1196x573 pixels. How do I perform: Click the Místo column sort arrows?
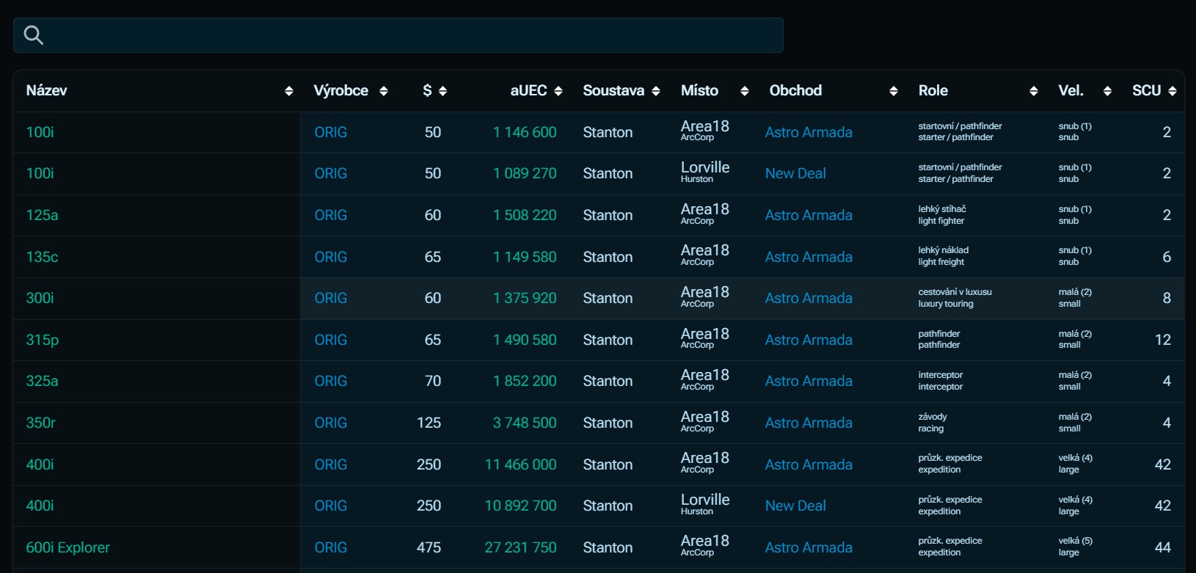pyautogui.click(x=745, y=91)
